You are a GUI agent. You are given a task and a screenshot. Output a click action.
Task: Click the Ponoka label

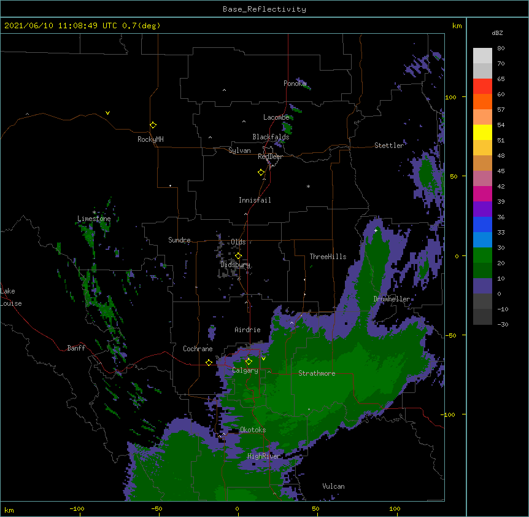click(x=295, y=84)
